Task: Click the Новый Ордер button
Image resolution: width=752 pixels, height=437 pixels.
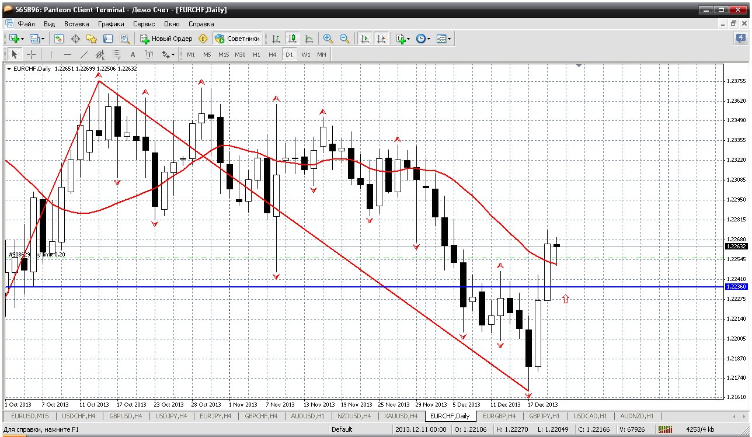Action: (x=166, y=39)
